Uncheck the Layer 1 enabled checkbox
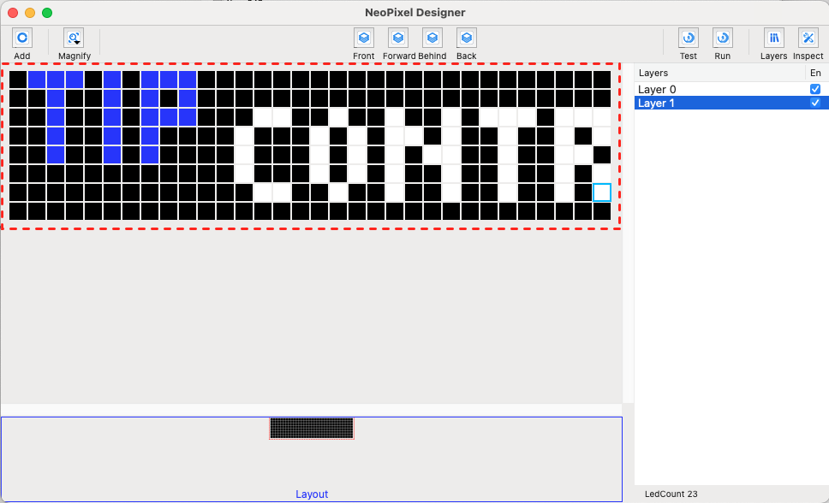The width and height of the screenshot is (829, 503). pyautogui.click(x=815, y=103)
